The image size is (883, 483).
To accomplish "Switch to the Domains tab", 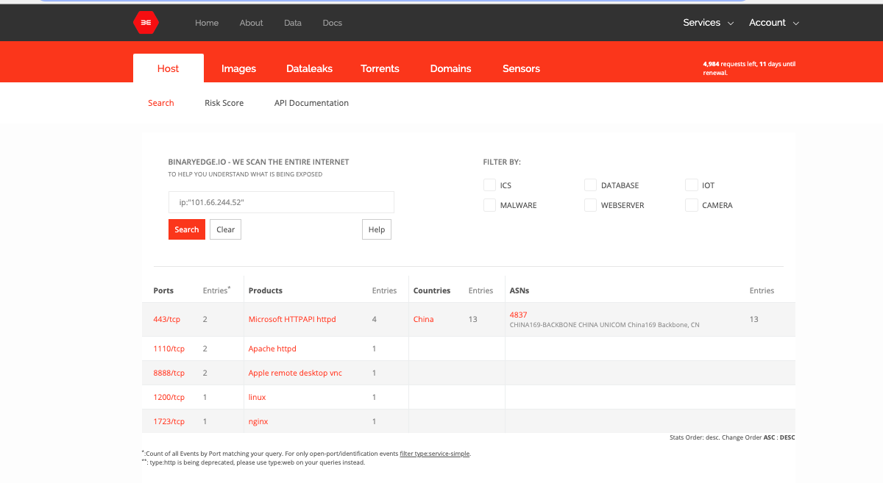I will [x=451, y=68].
